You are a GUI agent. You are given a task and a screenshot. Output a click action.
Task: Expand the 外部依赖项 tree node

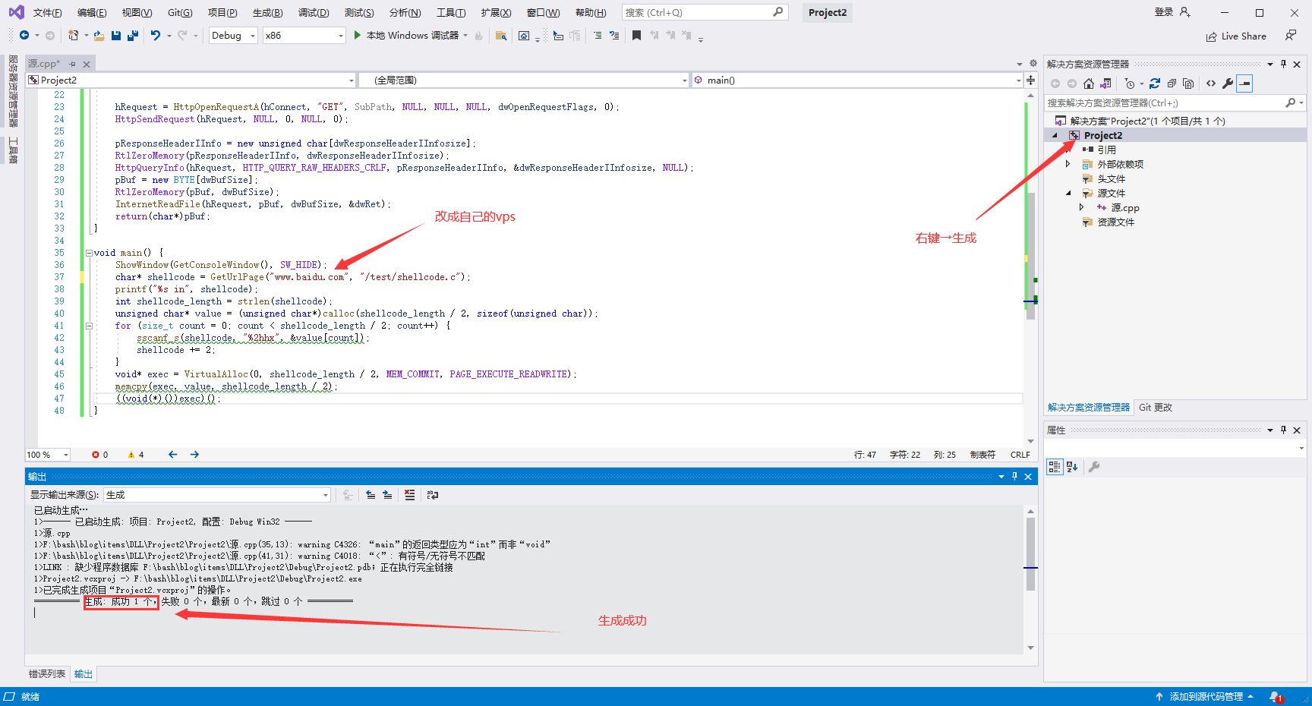point(1068,165)
